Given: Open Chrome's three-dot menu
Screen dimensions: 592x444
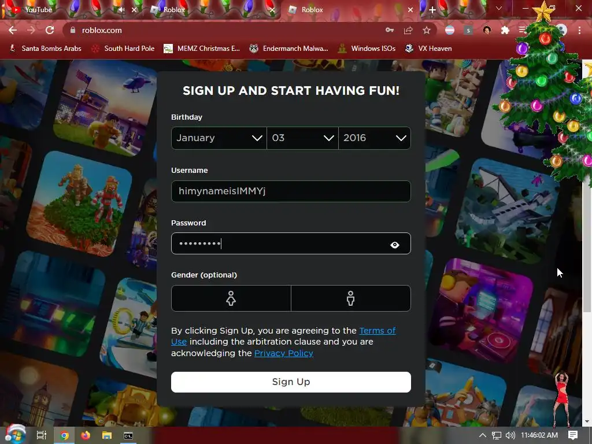Looking at the screenshot, I should [579, 30].
